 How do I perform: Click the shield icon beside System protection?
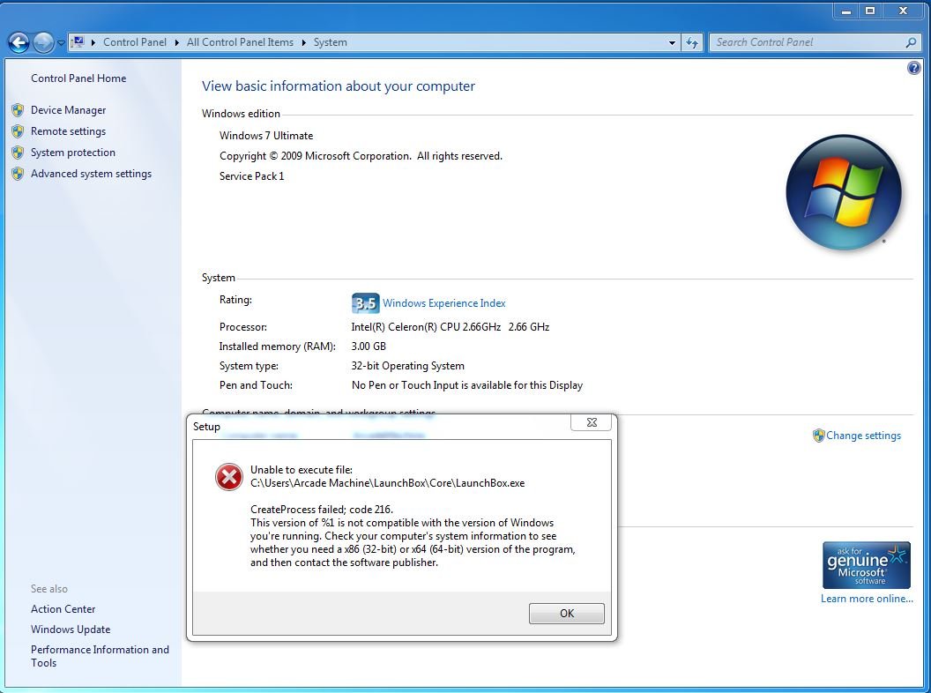pos(18,153)
